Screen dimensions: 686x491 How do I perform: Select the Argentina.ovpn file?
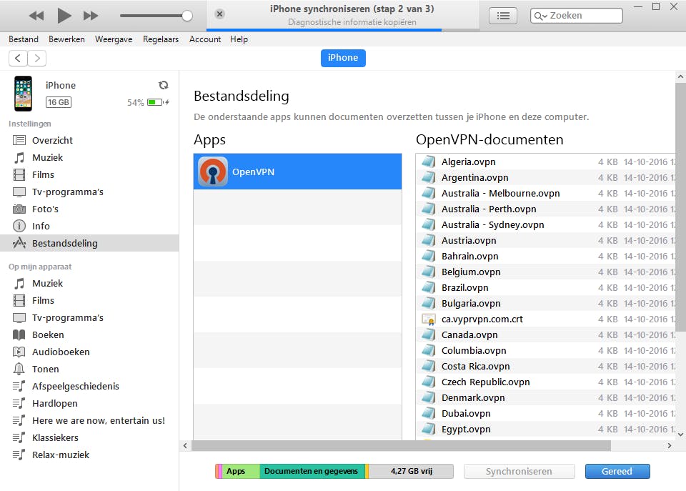tap(546, 178)
